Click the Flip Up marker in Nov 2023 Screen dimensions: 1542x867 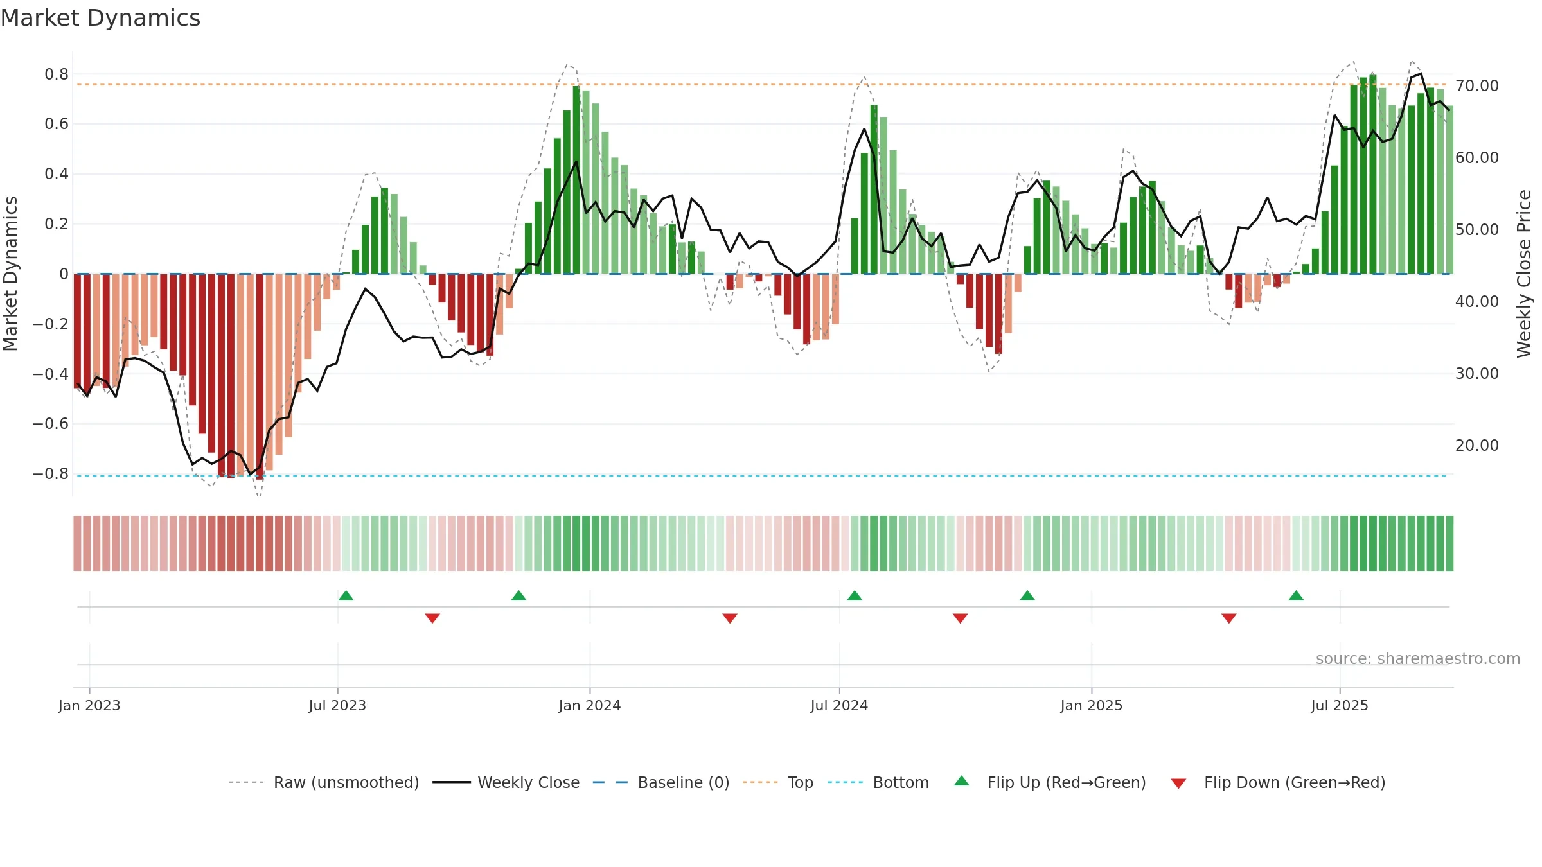[x=519, y=595]
